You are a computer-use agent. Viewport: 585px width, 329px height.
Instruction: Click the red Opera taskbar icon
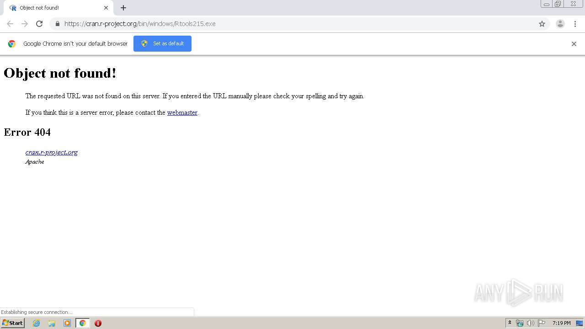[98, 323]
